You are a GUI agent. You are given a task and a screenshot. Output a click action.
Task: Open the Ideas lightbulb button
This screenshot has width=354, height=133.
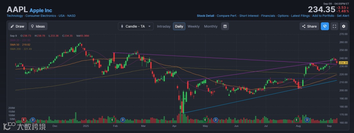pos(38,26)
